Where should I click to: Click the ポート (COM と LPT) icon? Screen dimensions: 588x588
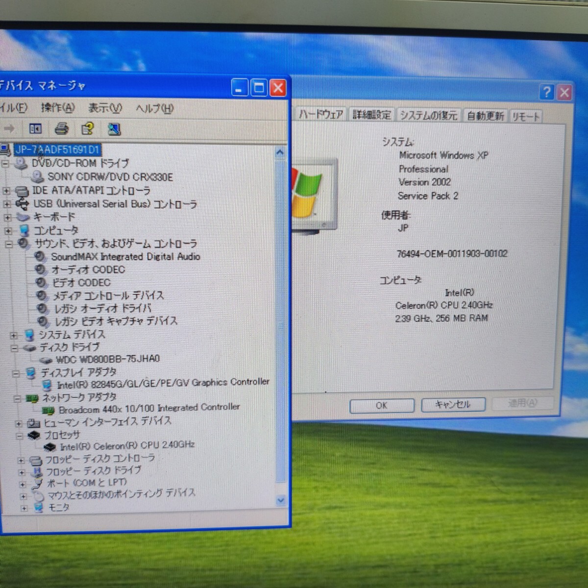coord(37,484)
